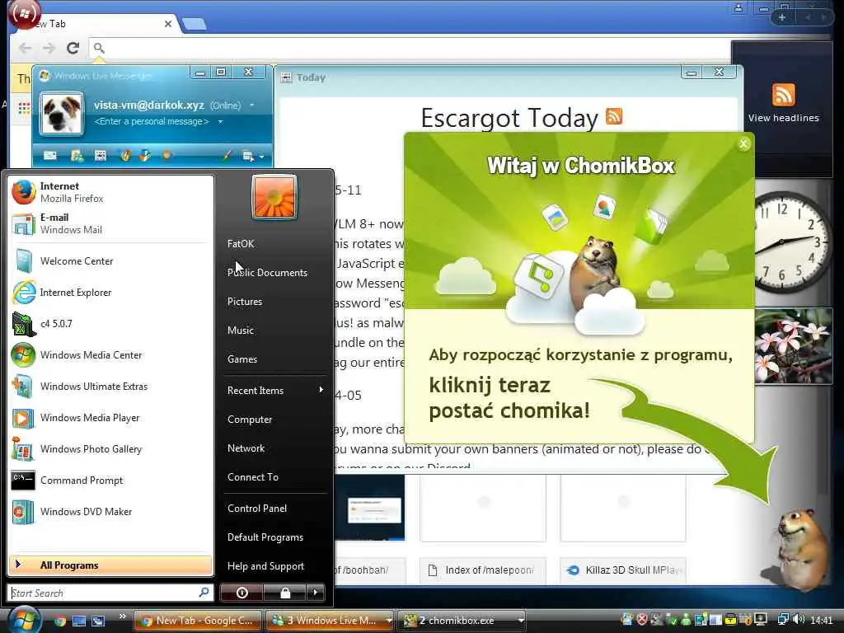Click the Start orb on taskbar
The height and width of the screenshot is (633, 844).
tap(24, 619)
